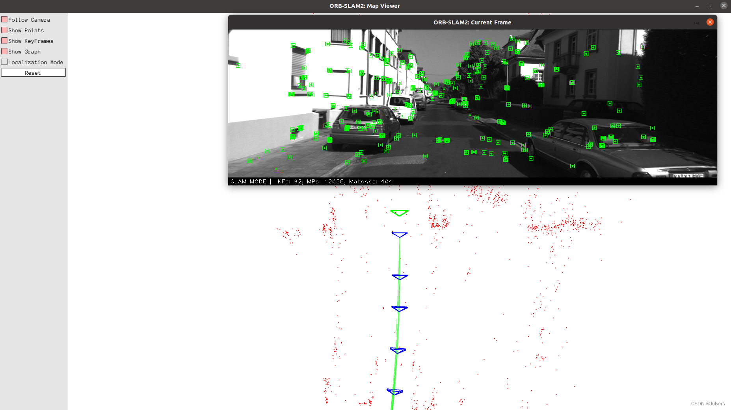
Task: Click the ORB-SLAM2: Map Viewer title bar
Action: (x=365, y=6)
